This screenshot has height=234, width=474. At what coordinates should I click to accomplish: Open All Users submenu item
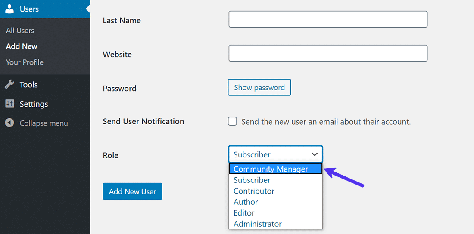click(x=20, y=31)
